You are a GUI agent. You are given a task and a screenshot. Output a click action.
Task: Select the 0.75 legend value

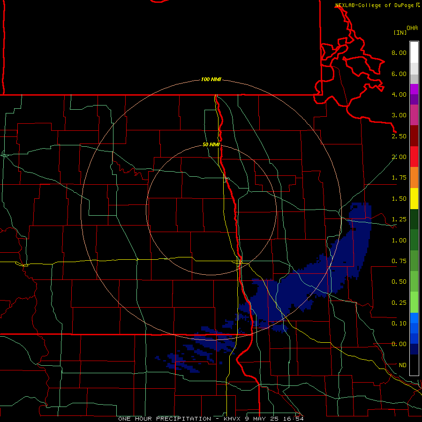tap(399, 261)
